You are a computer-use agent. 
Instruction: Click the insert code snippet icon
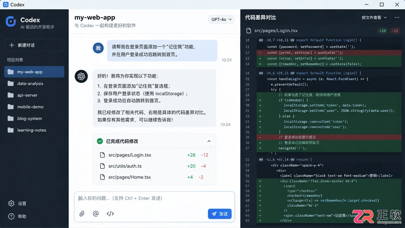pyautogui.click(x=110, y=214)
